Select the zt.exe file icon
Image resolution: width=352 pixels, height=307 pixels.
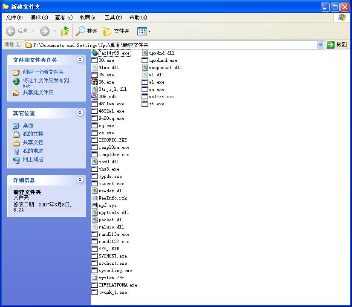tap(145, 104)
